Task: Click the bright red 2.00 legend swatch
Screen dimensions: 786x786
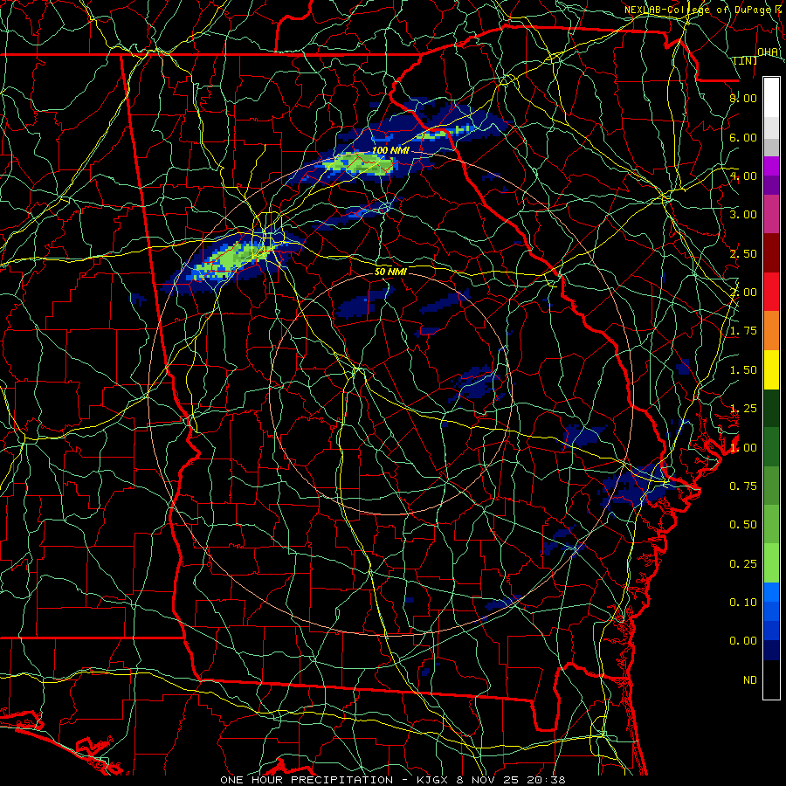Action: [771, 292]
